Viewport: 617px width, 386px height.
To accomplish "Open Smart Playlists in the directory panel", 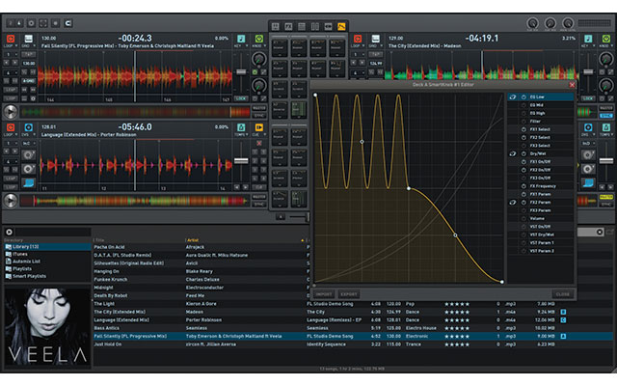I will pyautogui.click(x=29, y=275).
